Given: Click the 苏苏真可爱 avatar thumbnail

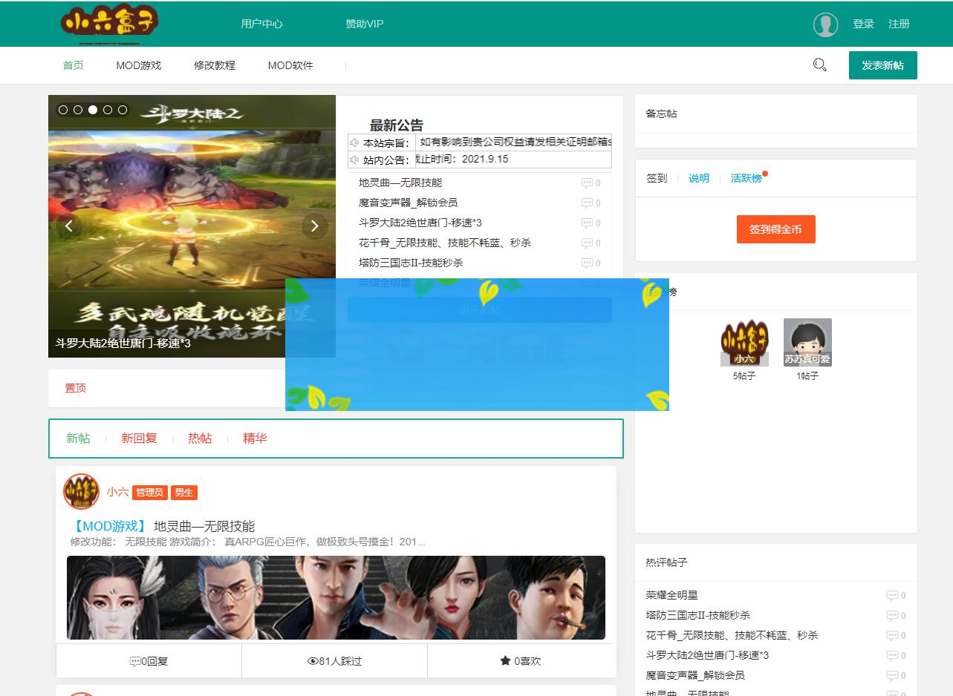Looking at the screenshot, I should coord(807,341).
